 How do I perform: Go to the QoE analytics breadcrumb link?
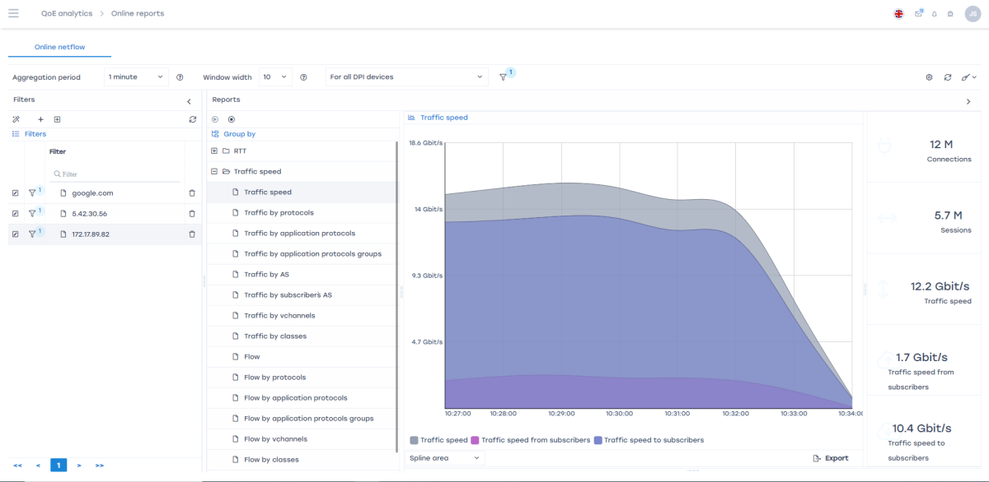66,14
